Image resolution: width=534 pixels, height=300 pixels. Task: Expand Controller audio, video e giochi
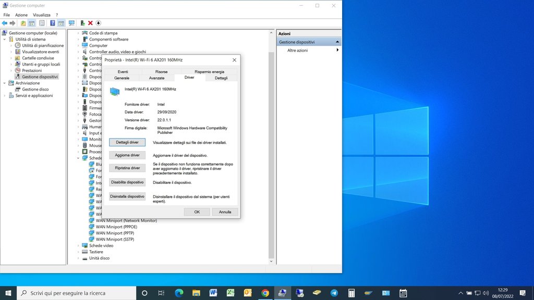click(78, 52)
